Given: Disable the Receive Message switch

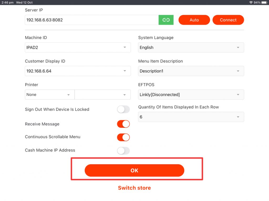Looking at the screenshot, I should [x=123, y=124].
